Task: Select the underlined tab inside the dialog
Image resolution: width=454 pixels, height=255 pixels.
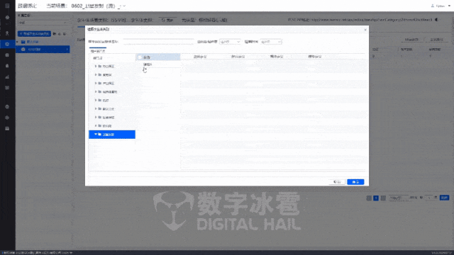Action: click(98, 51)
